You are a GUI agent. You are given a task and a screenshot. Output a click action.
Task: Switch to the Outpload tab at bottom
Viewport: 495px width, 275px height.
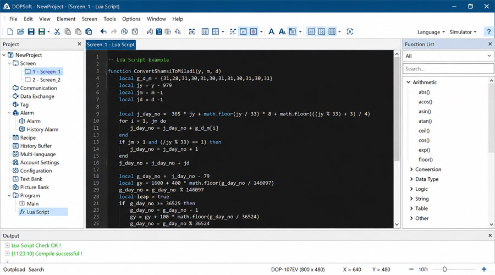coord(14,269)
